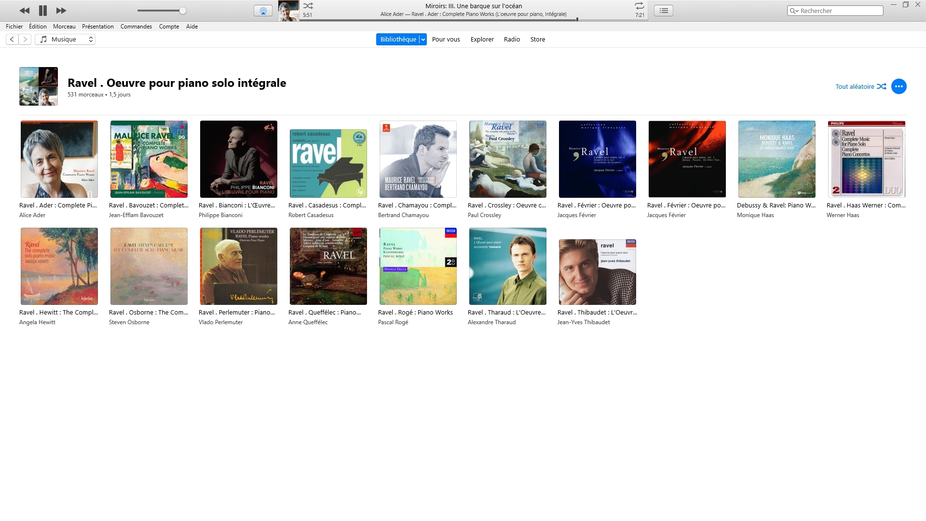Click the Debussy & Ravel: Piano W... title
Image resolution: width=926 pixels, height=521 pixels.
(x=776, y=206)
